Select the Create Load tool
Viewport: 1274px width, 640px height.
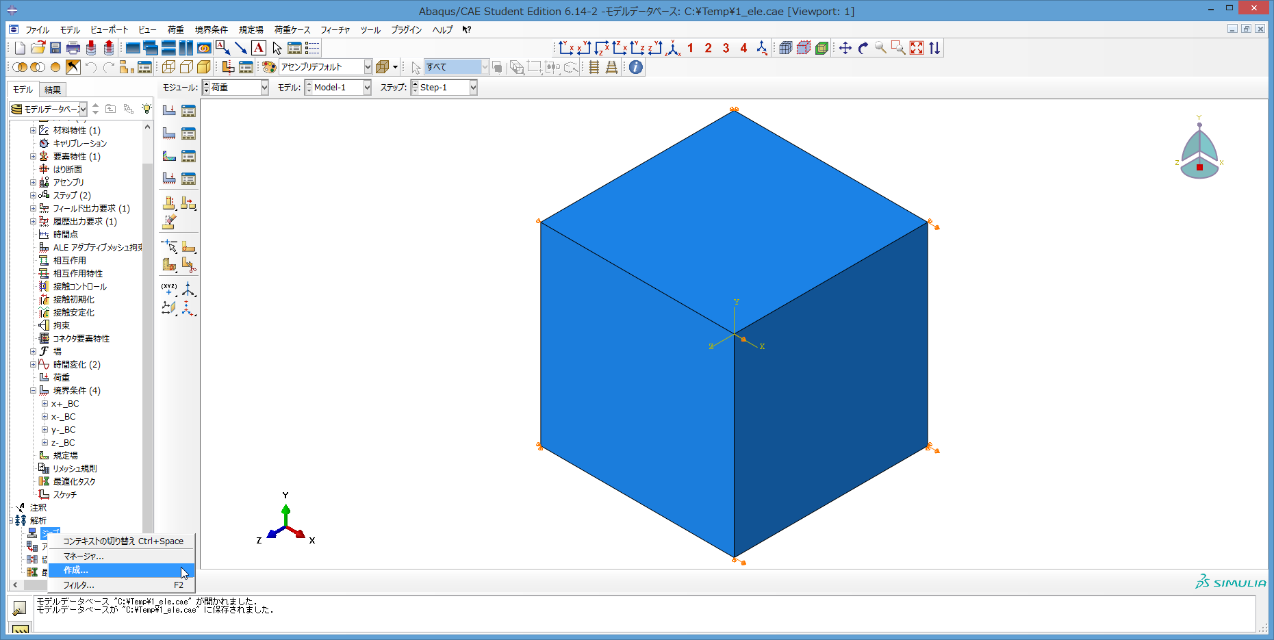[x=169, y=111]
